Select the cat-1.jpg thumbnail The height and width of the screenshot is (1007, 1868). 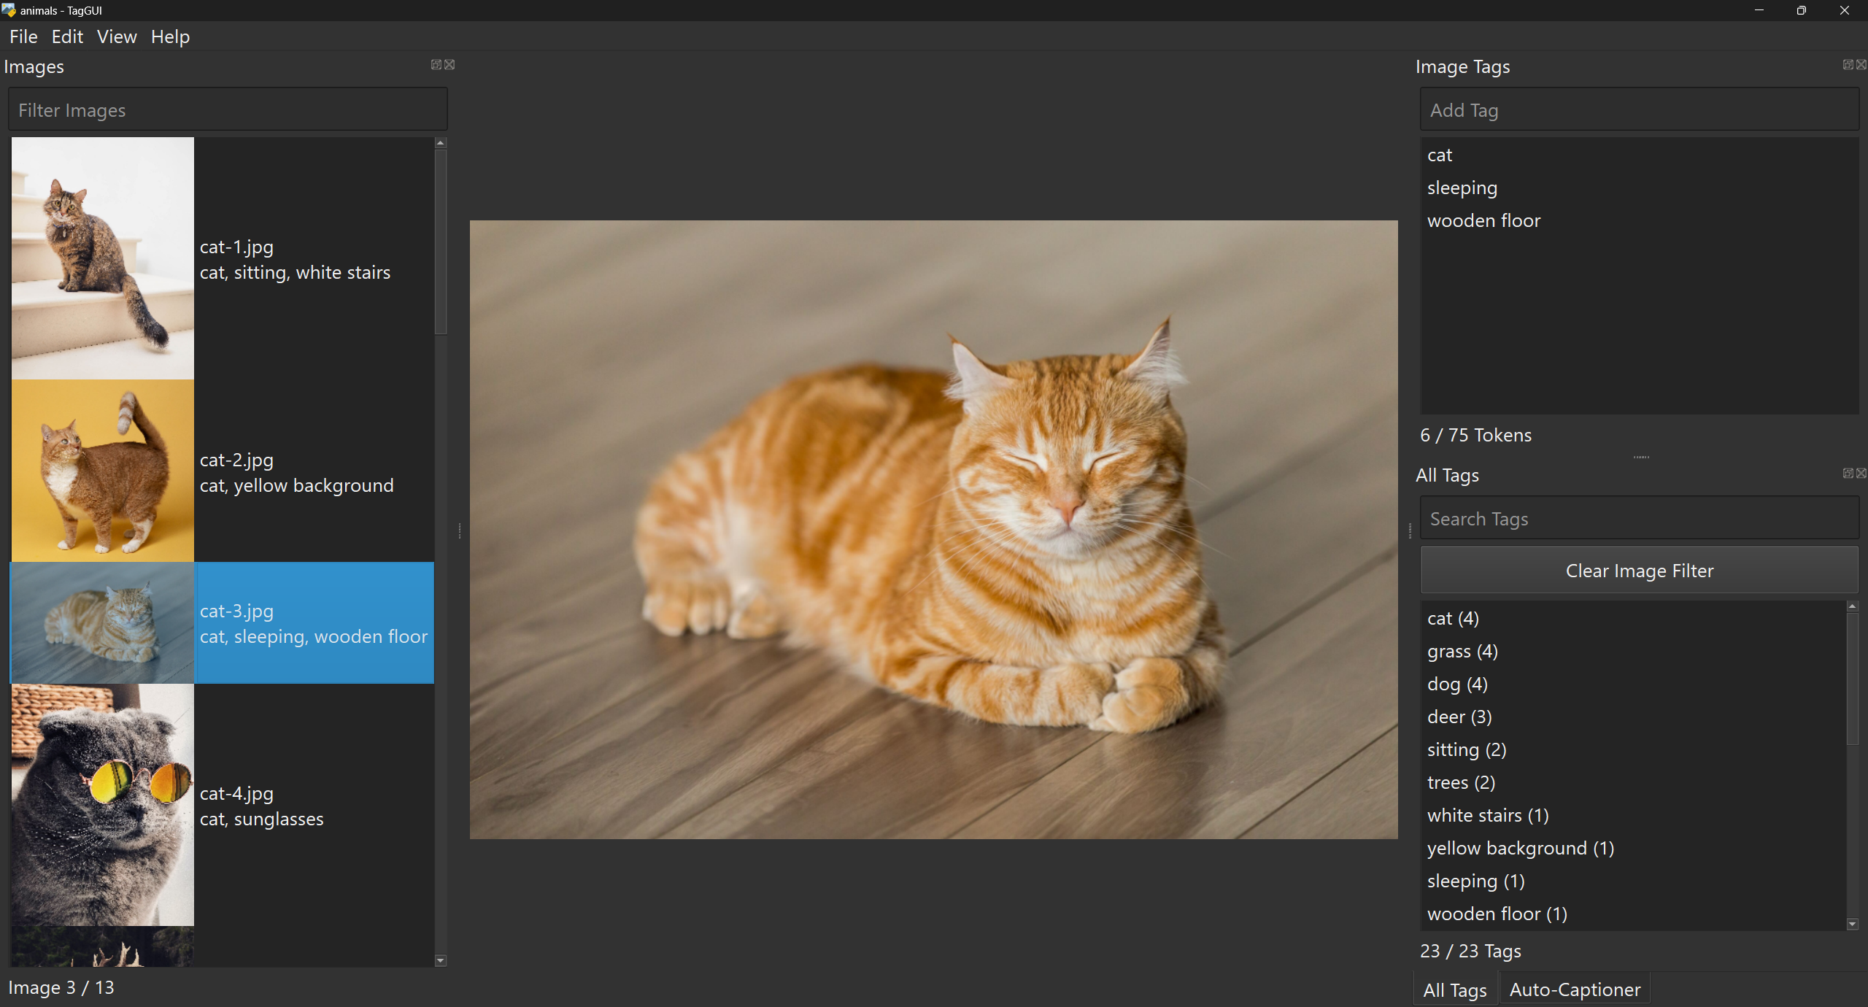(x=103, y=258)
